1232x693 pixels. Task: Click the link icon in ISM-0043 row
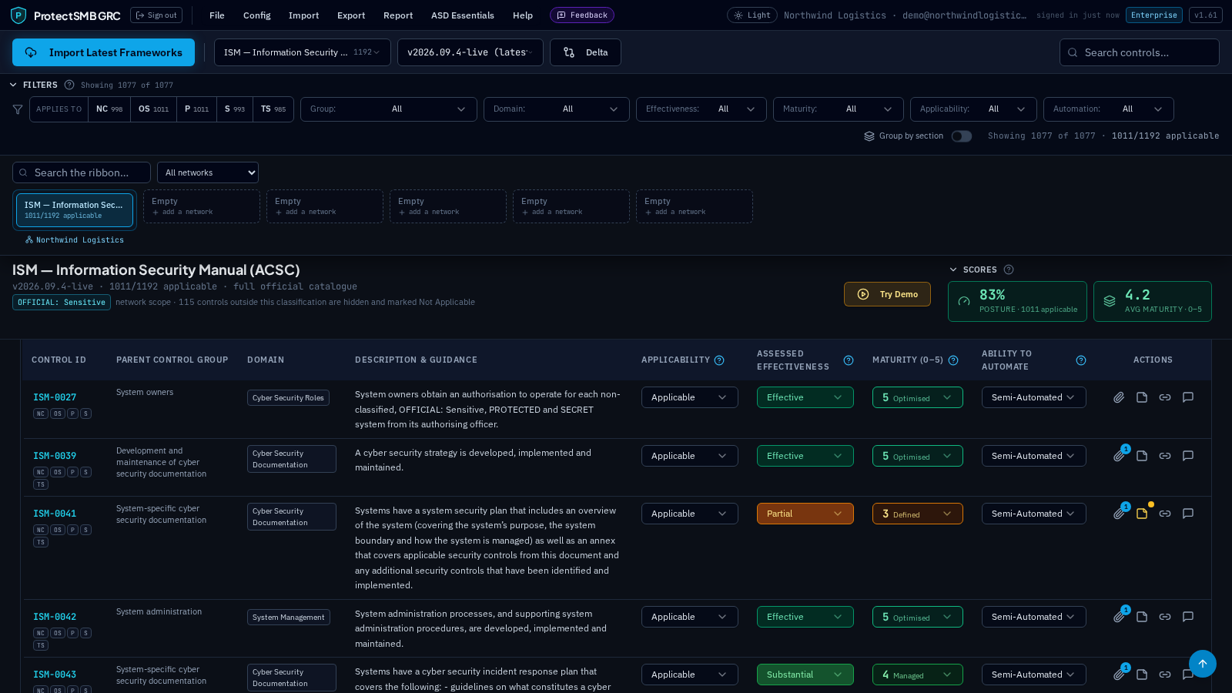1165,675
